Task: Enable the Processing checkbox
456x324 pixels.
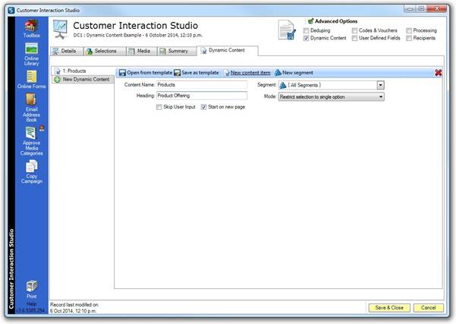Action: 409,30
